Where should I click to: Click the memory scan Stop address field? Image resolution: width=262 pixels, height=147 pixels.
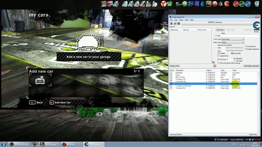233,51
